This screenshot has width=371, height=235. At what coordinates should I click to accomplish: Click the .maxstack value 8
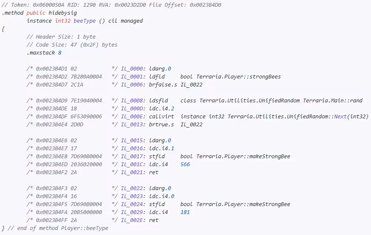click(60, 53)
